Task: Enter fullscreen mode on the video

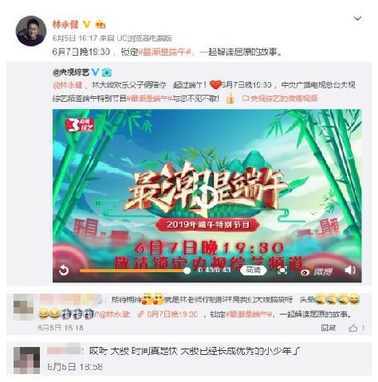Action: coord(282,270)
